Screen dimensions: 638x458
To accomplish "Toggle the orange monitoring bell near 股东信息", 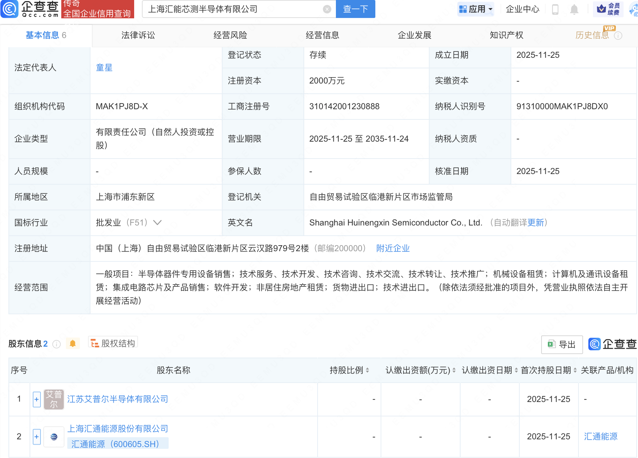I will point(73,343).
